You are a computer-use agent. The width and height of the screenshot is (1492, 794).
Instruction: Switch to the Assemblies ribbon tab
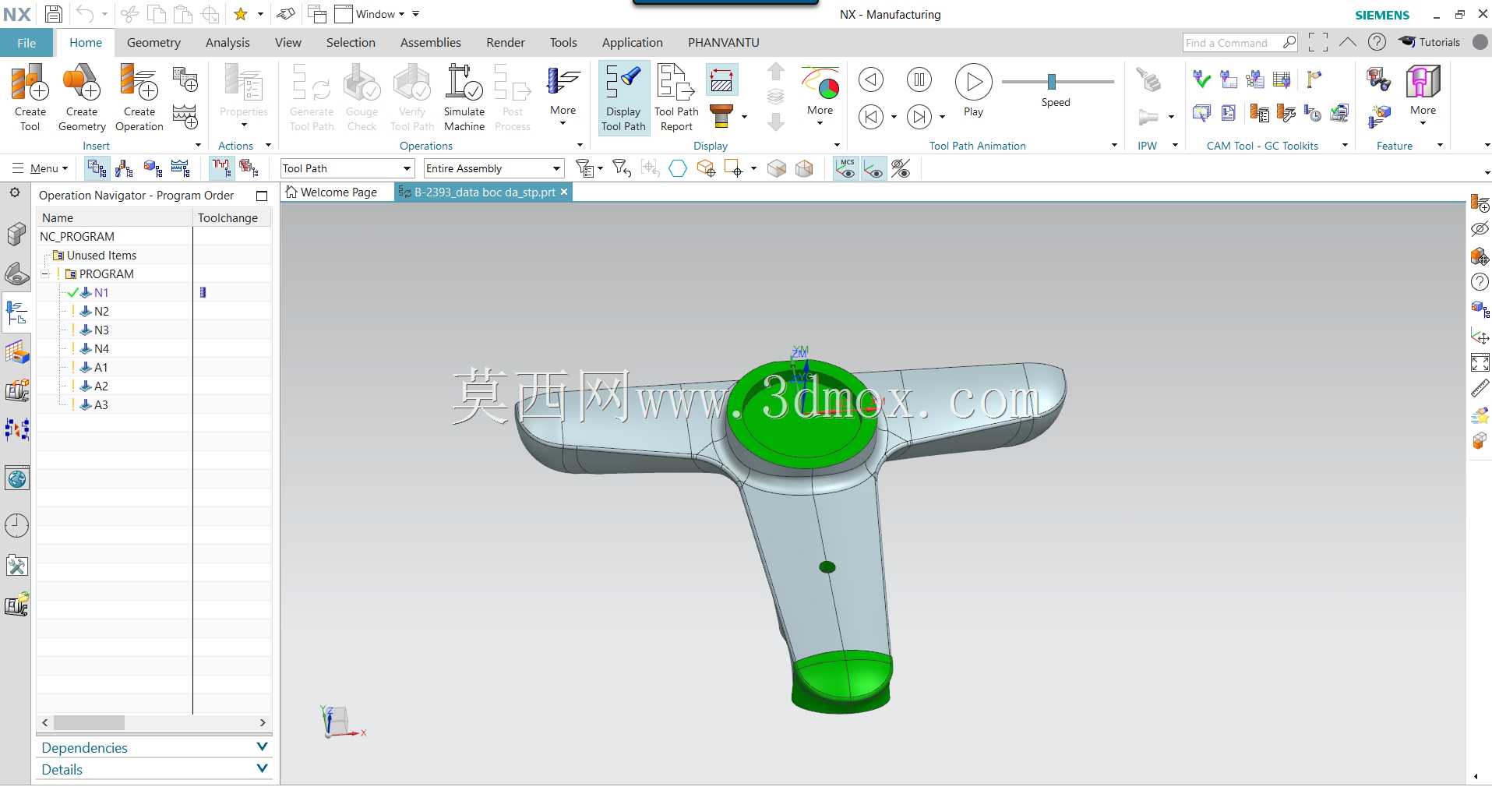430,43
